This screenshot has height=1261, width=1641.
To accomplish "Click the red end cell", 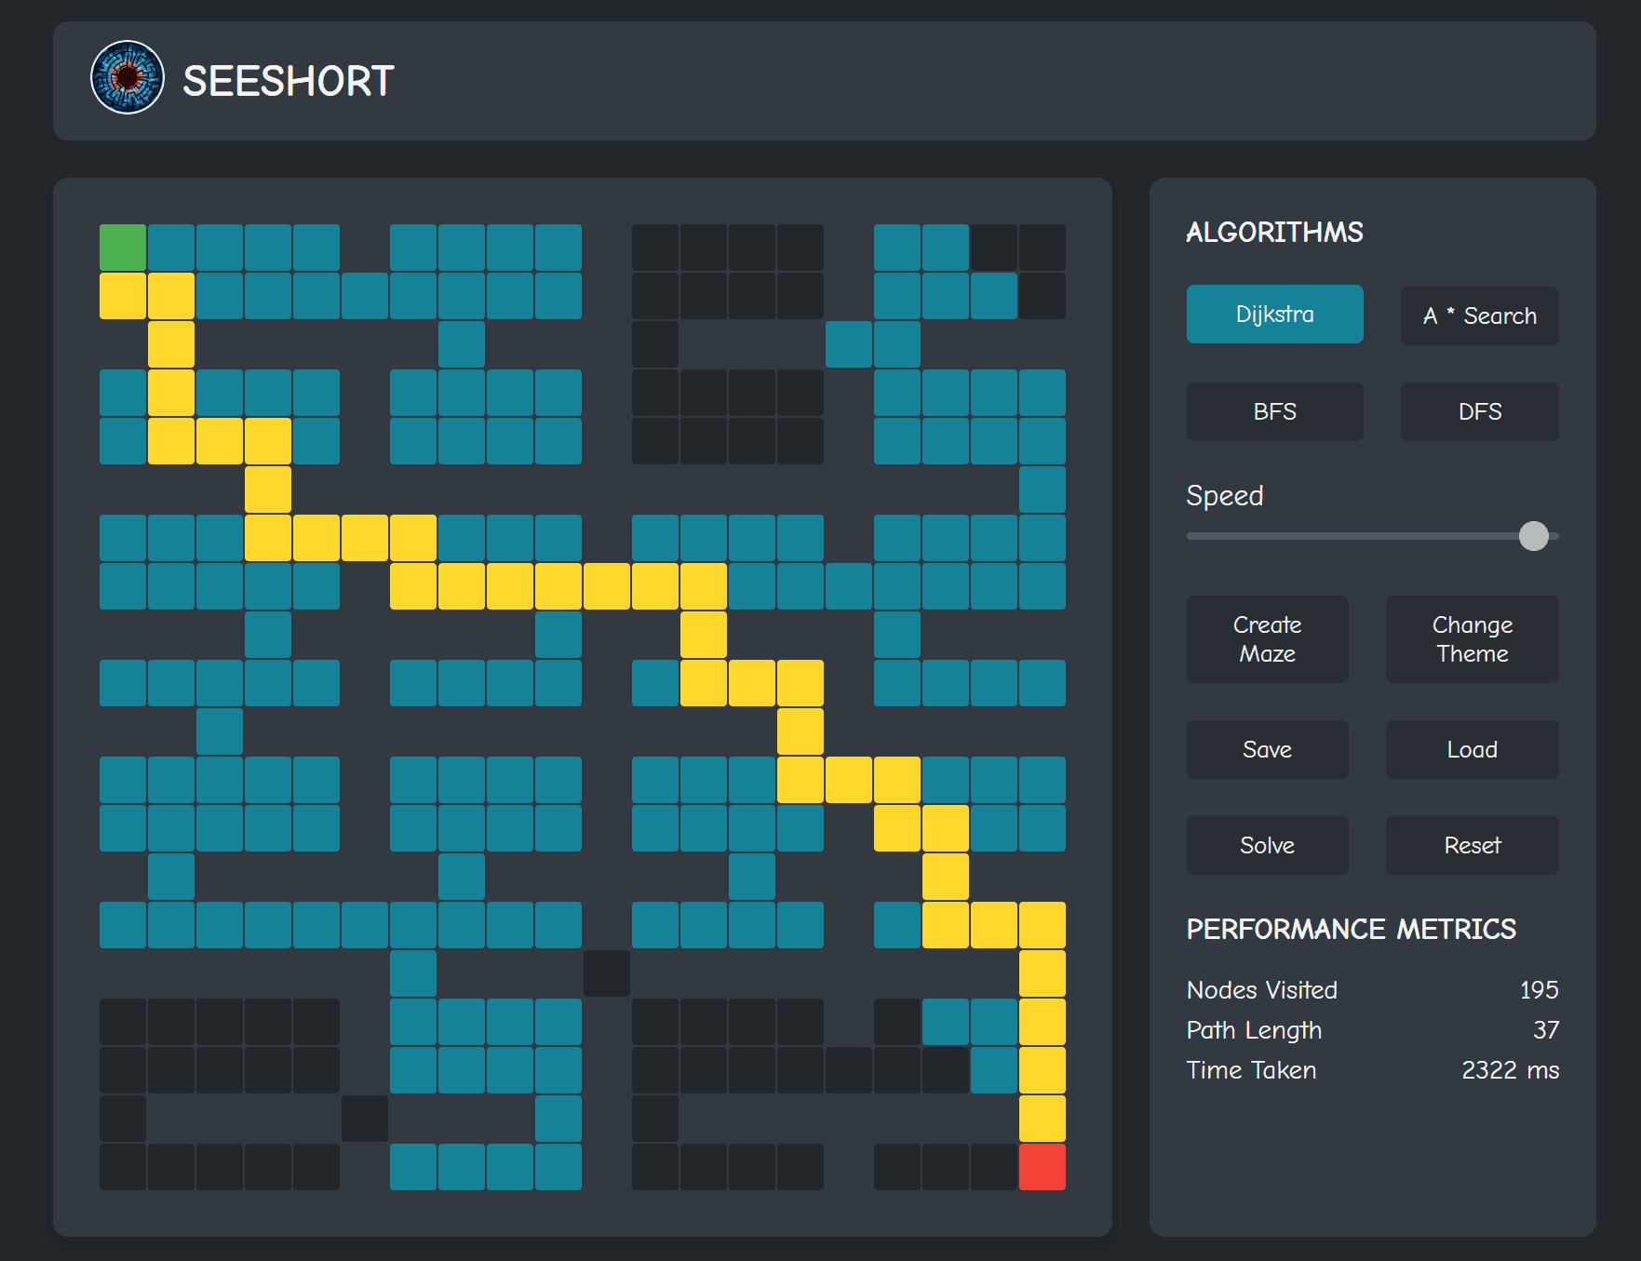I will tap(1042, 1167).
